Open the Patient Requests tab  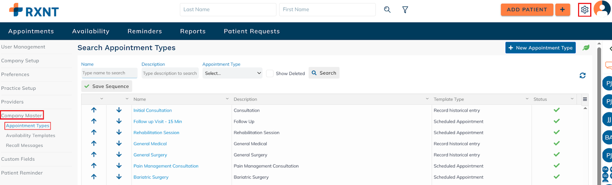(252, 31)
